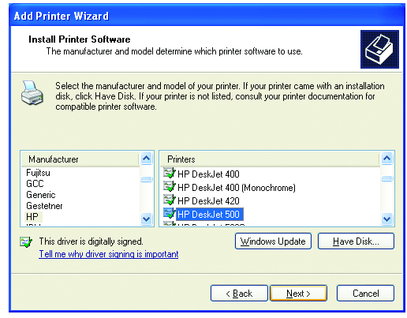The width and height of the screenshot is (407, 318).
Task: Click down arrow of Printers scrollbar
Action: 386,219
